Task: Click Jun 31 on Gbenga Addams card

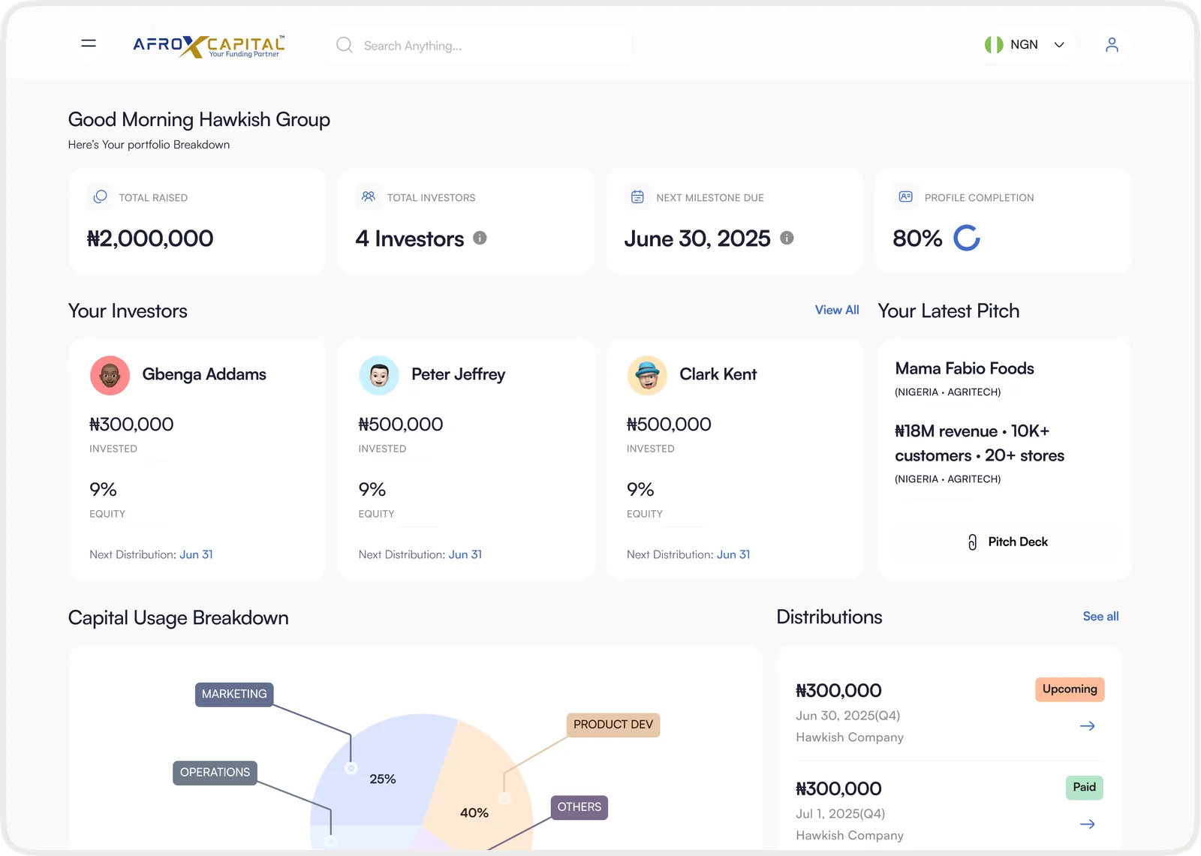Action: pyautogui.click(x=197, y=554)
